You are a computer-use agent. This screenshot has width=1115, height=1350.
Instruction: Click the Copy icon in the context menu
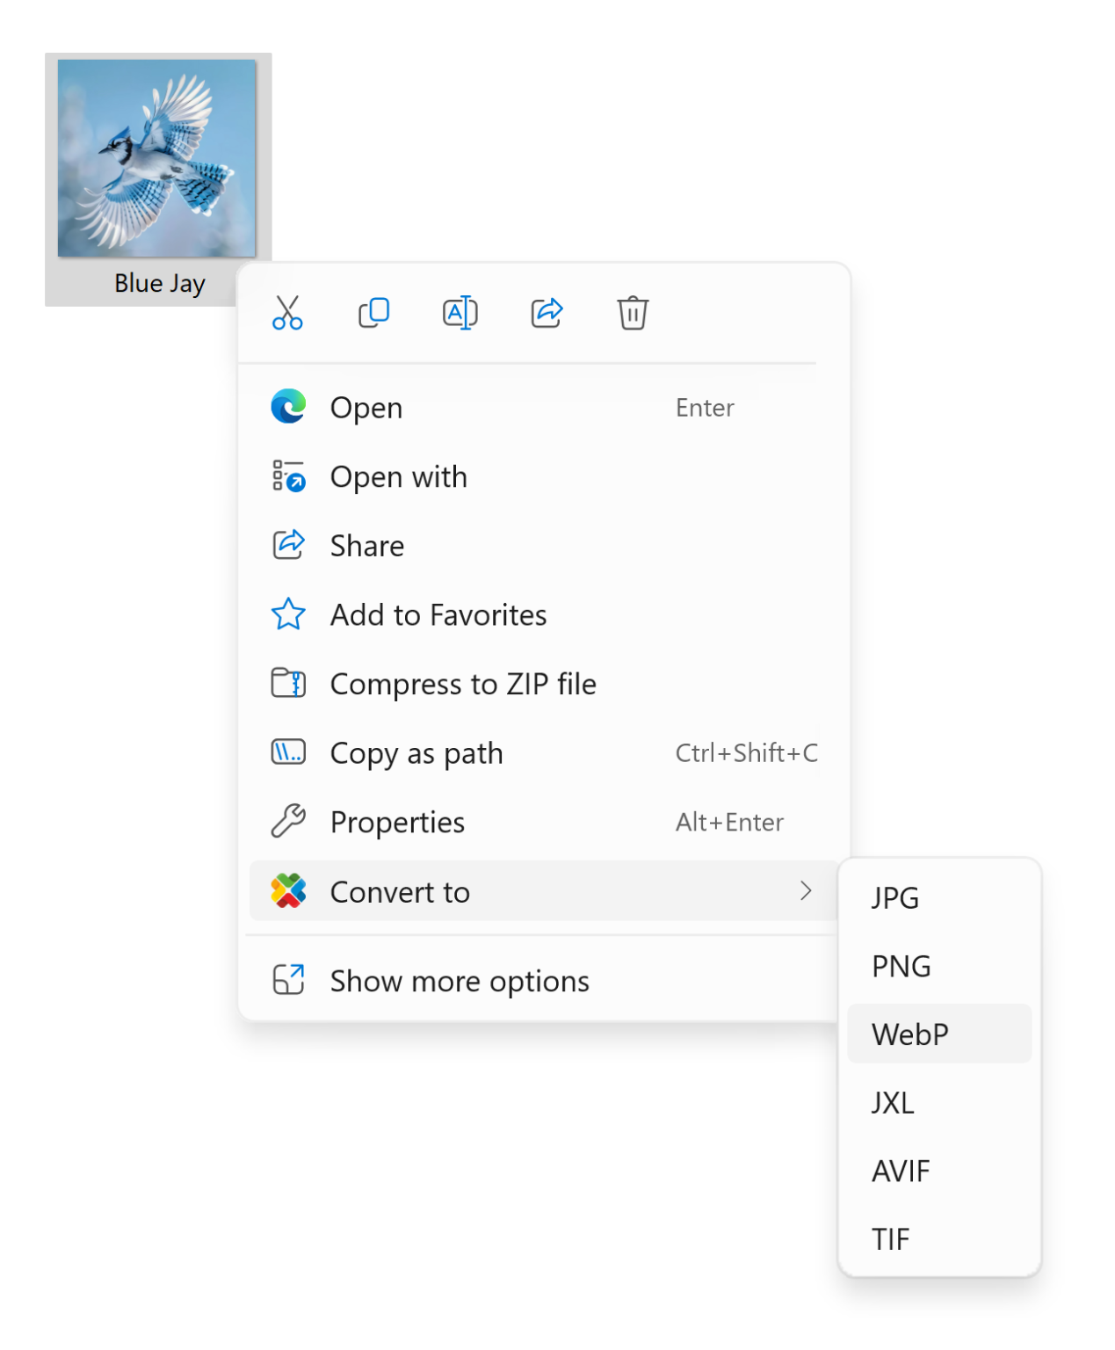click(x=373, y=313)
